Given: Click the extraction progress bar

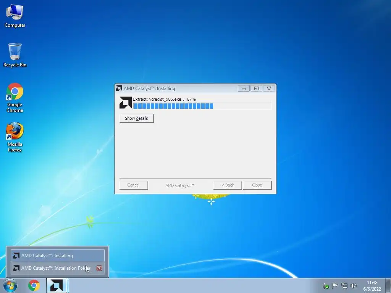Looking at the screenshot, I should coord(202,106).
